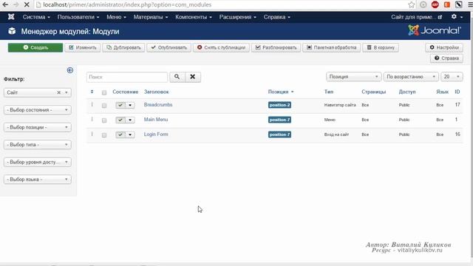
Task: Click the drag handle of the Login Form row
Action: (92, 134)
